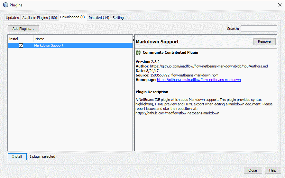Click the Source 1503568792_flow-netbeans-markdown.nbm text
285x178 pixels.
tap(177, 75)
